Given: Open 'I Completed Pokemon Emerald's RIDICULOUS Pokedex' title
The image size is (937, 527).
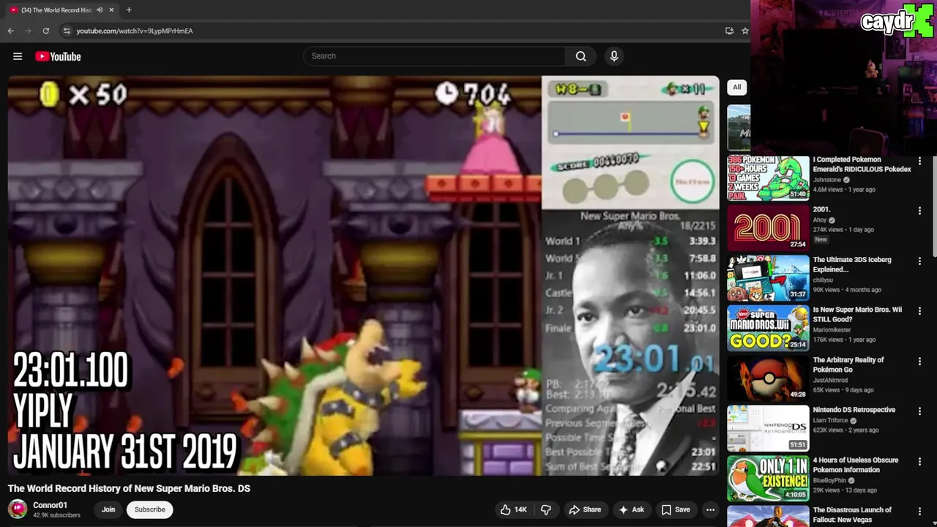Looking at the screenshot, I should [x=862, y=165].
